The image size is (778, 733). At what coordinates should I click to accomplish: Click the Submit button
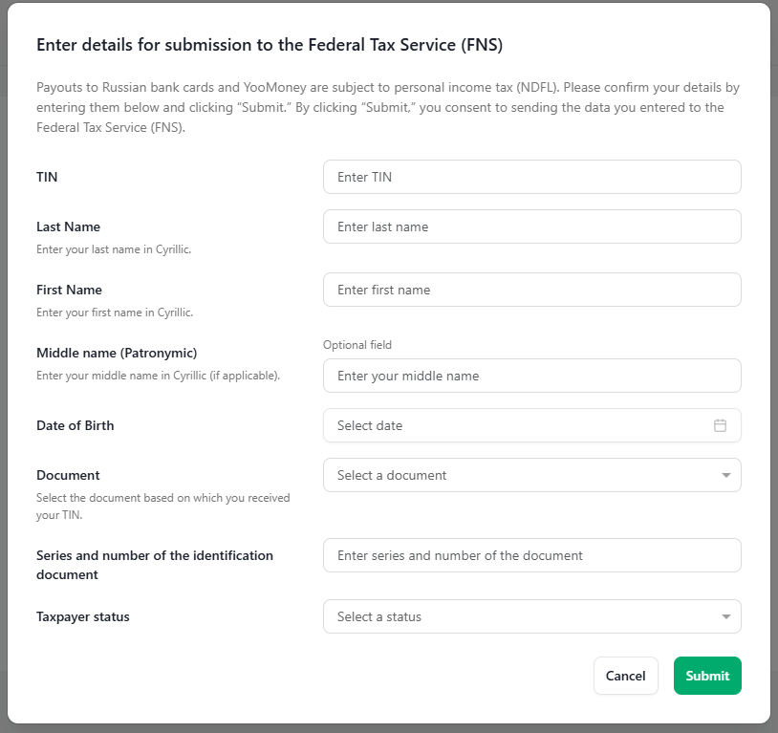tap(707, 676)
